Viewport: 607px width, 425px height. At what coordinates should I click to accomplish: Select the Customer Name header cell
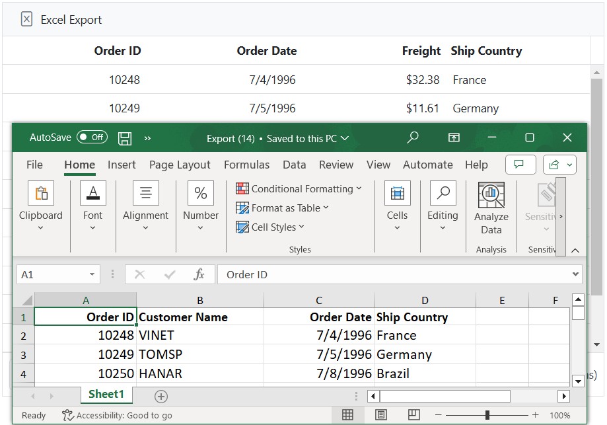coord(200,317)
